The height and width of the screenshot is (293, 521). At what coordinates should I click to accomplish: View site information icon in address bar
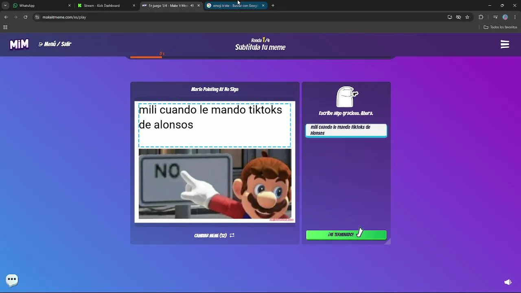coord(37,17)
